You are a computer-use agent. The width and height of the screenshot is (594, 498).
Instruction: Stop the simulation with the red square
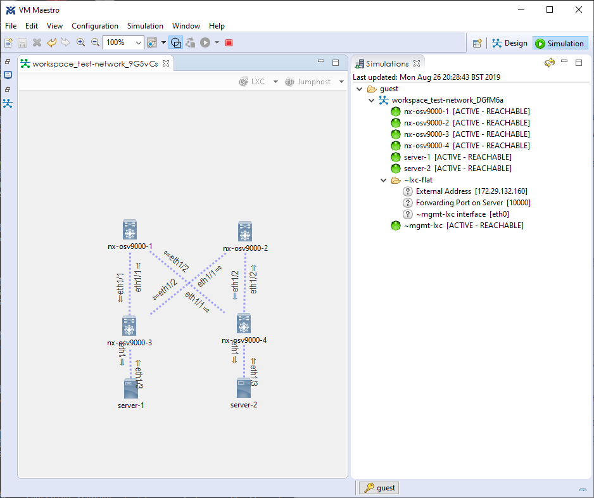pos(229,43)
